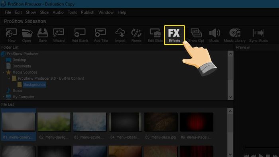The image size is (279, 157).
Task: Click the file list scroll down arrow
Action: click(230, 154)
